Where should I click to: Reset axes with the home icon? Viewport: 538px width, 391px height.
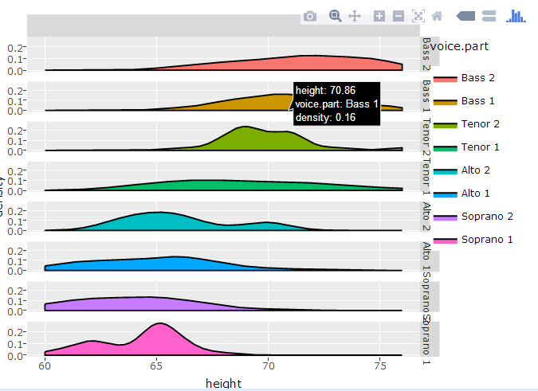(437, 16)
